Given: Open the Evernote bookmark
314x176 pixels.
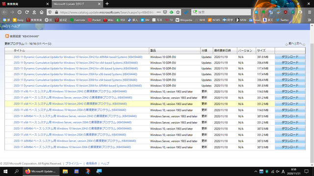Looking at the screenshot, I should [x=78, y=20].
